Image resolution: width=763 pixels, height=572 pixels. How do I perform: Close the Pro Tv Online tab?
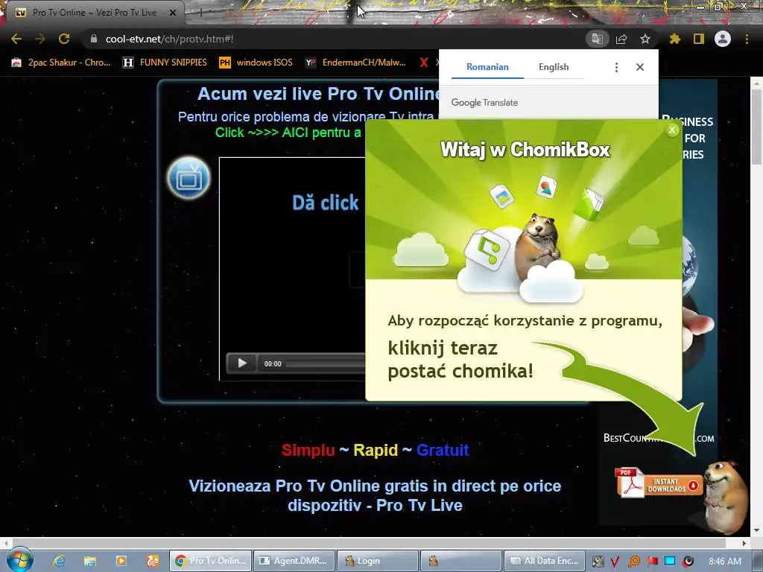(173, 13)
